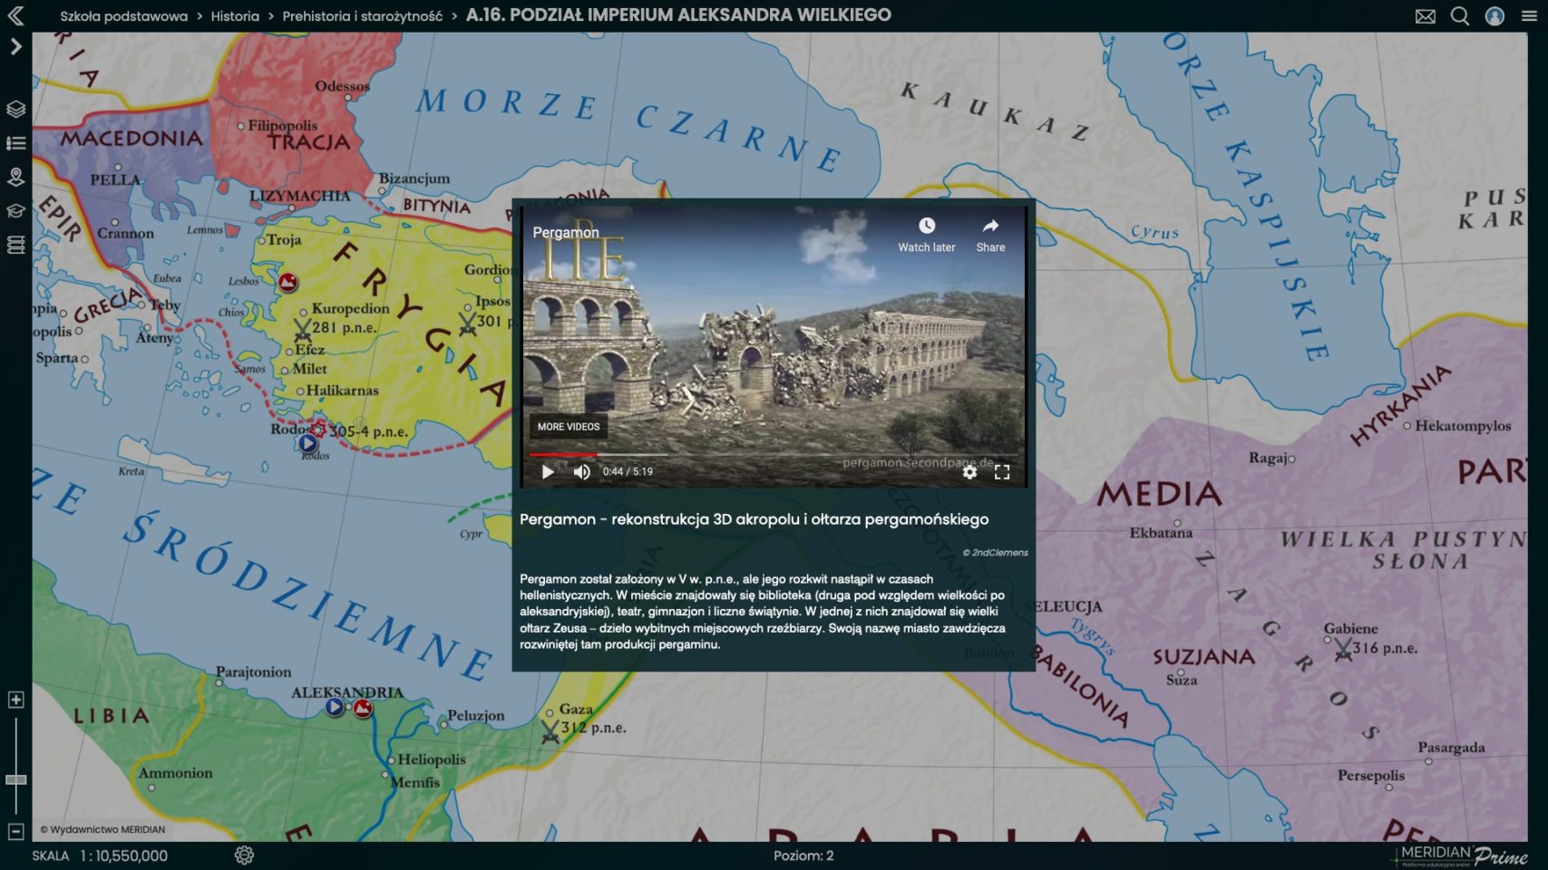
Task: Click the Gabiene battle swords marker
Action: 1343,649
